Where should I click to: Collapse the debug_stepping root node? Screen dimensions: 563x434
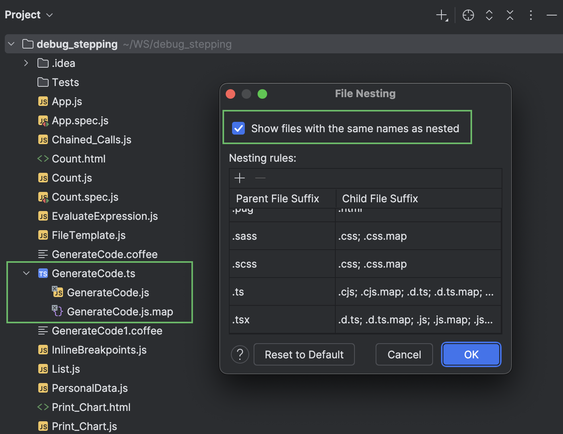(12, 44)
